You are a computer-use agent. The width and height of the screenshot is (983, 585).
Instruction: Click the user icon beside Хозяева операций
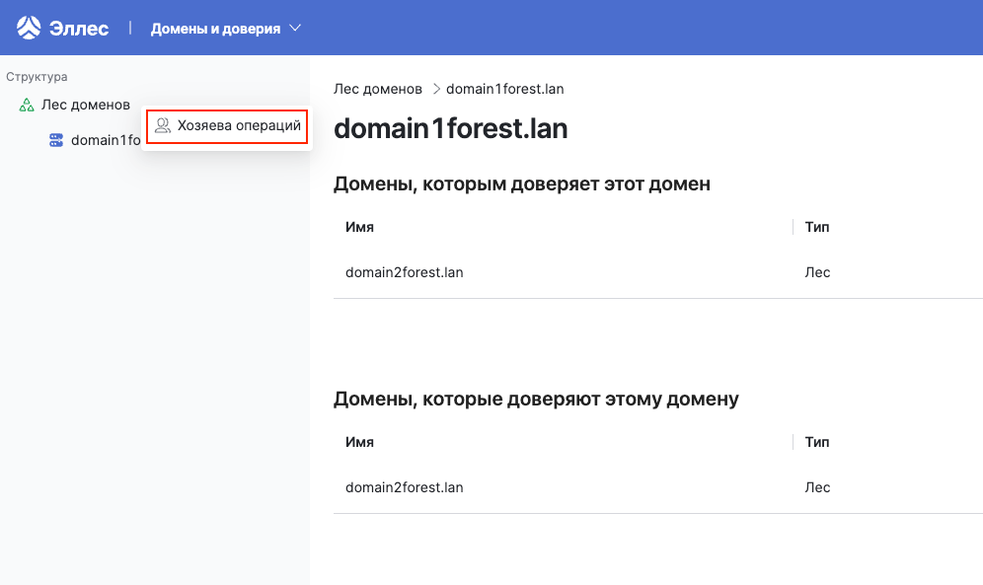click(x=163, y=126)
